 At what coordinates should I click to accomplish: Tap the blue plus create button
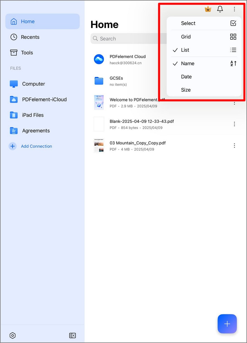pos(227,324)
